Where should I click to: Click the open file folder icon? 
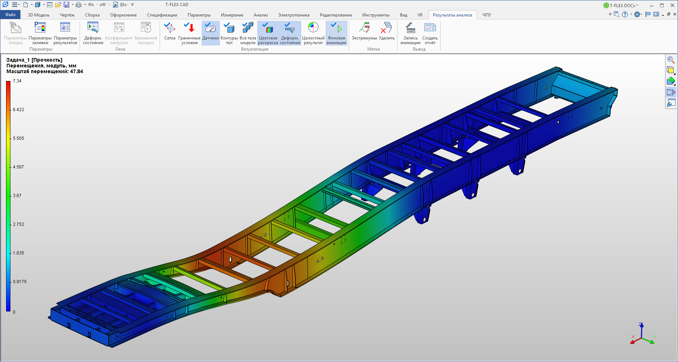coord(58,5)
